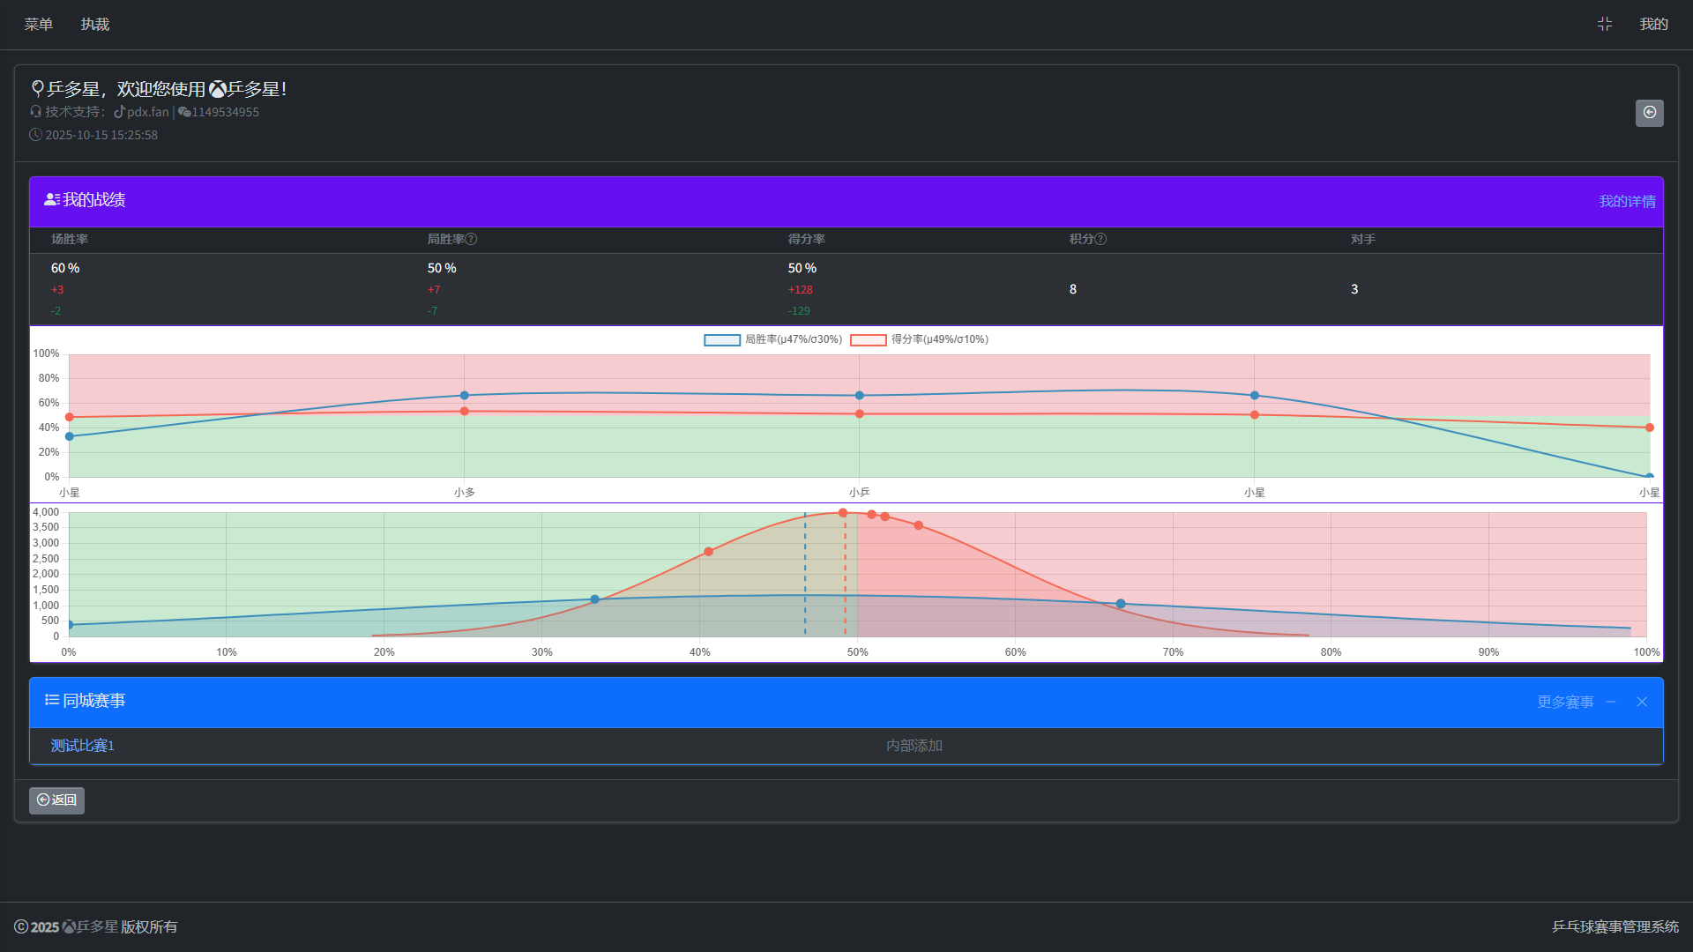Viewport: 1693px width, 952px height.
Task: Open the 更多赛事 link
Action: 1565,702
